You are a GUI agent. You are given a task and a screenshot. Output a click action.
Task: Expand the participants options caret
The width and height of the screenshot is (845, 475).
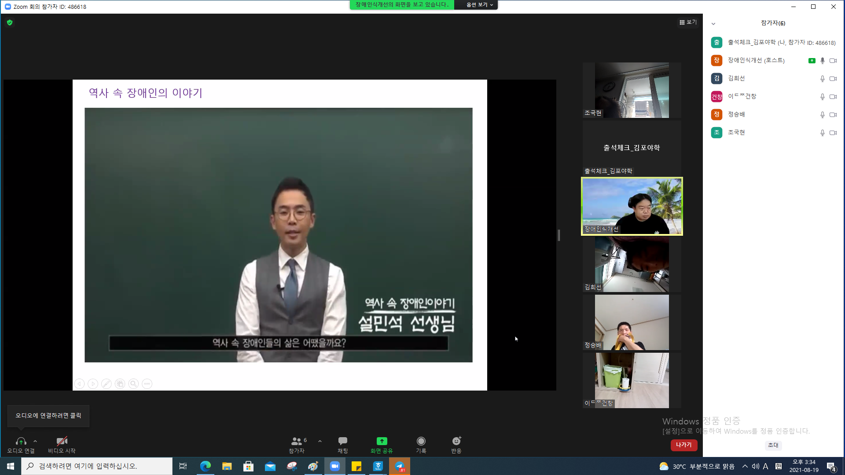[320, 441]
